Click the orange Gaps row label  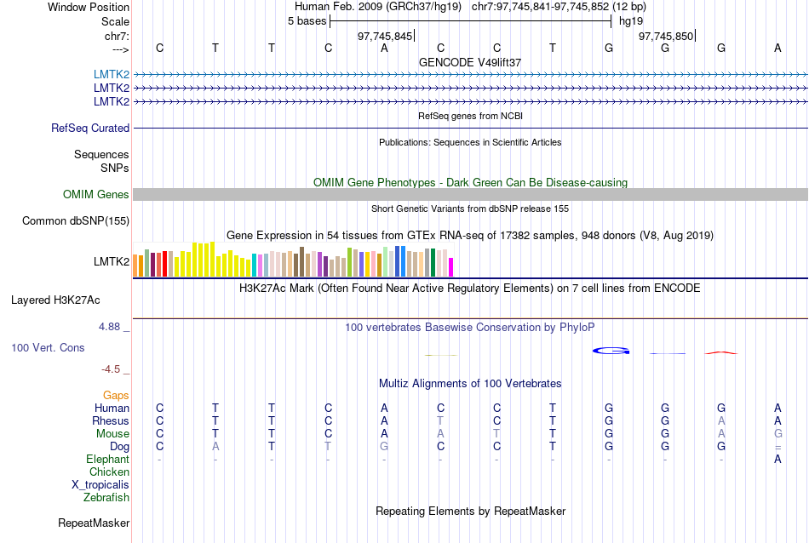116,396
